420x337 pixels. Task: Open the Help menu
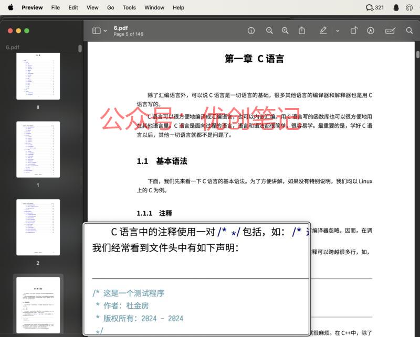click(x=178, y=7)
